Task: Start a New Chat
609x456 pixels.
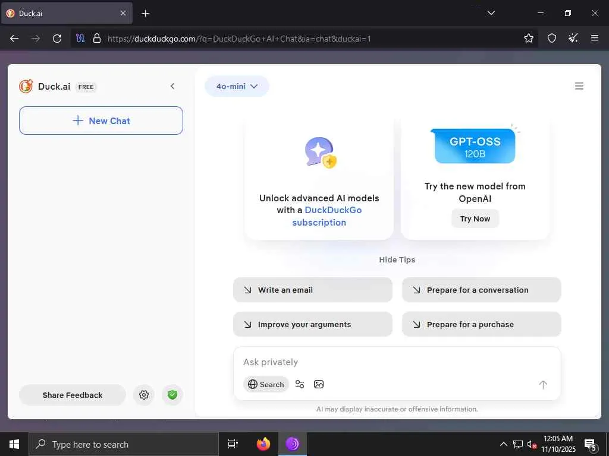Action: click(x=101, y=121)
